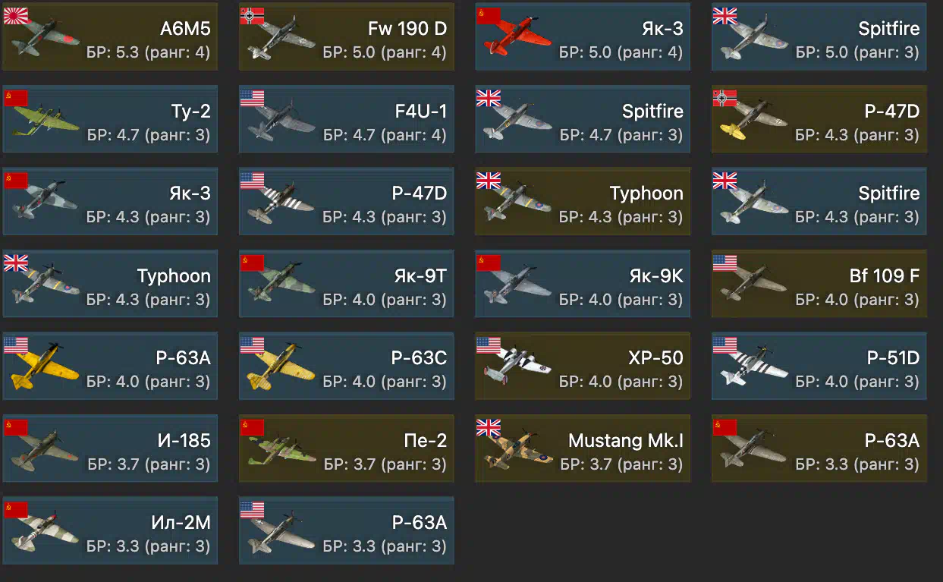Select the P-63C card
The image size is (943, 582).
click(347, 366)
